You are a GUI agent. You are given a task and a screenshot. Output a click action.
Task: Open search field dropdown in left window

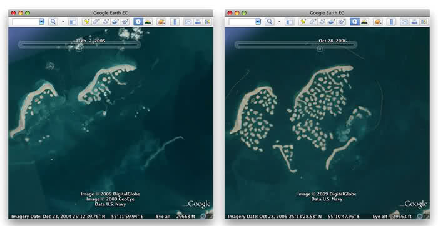coord(42,22)
